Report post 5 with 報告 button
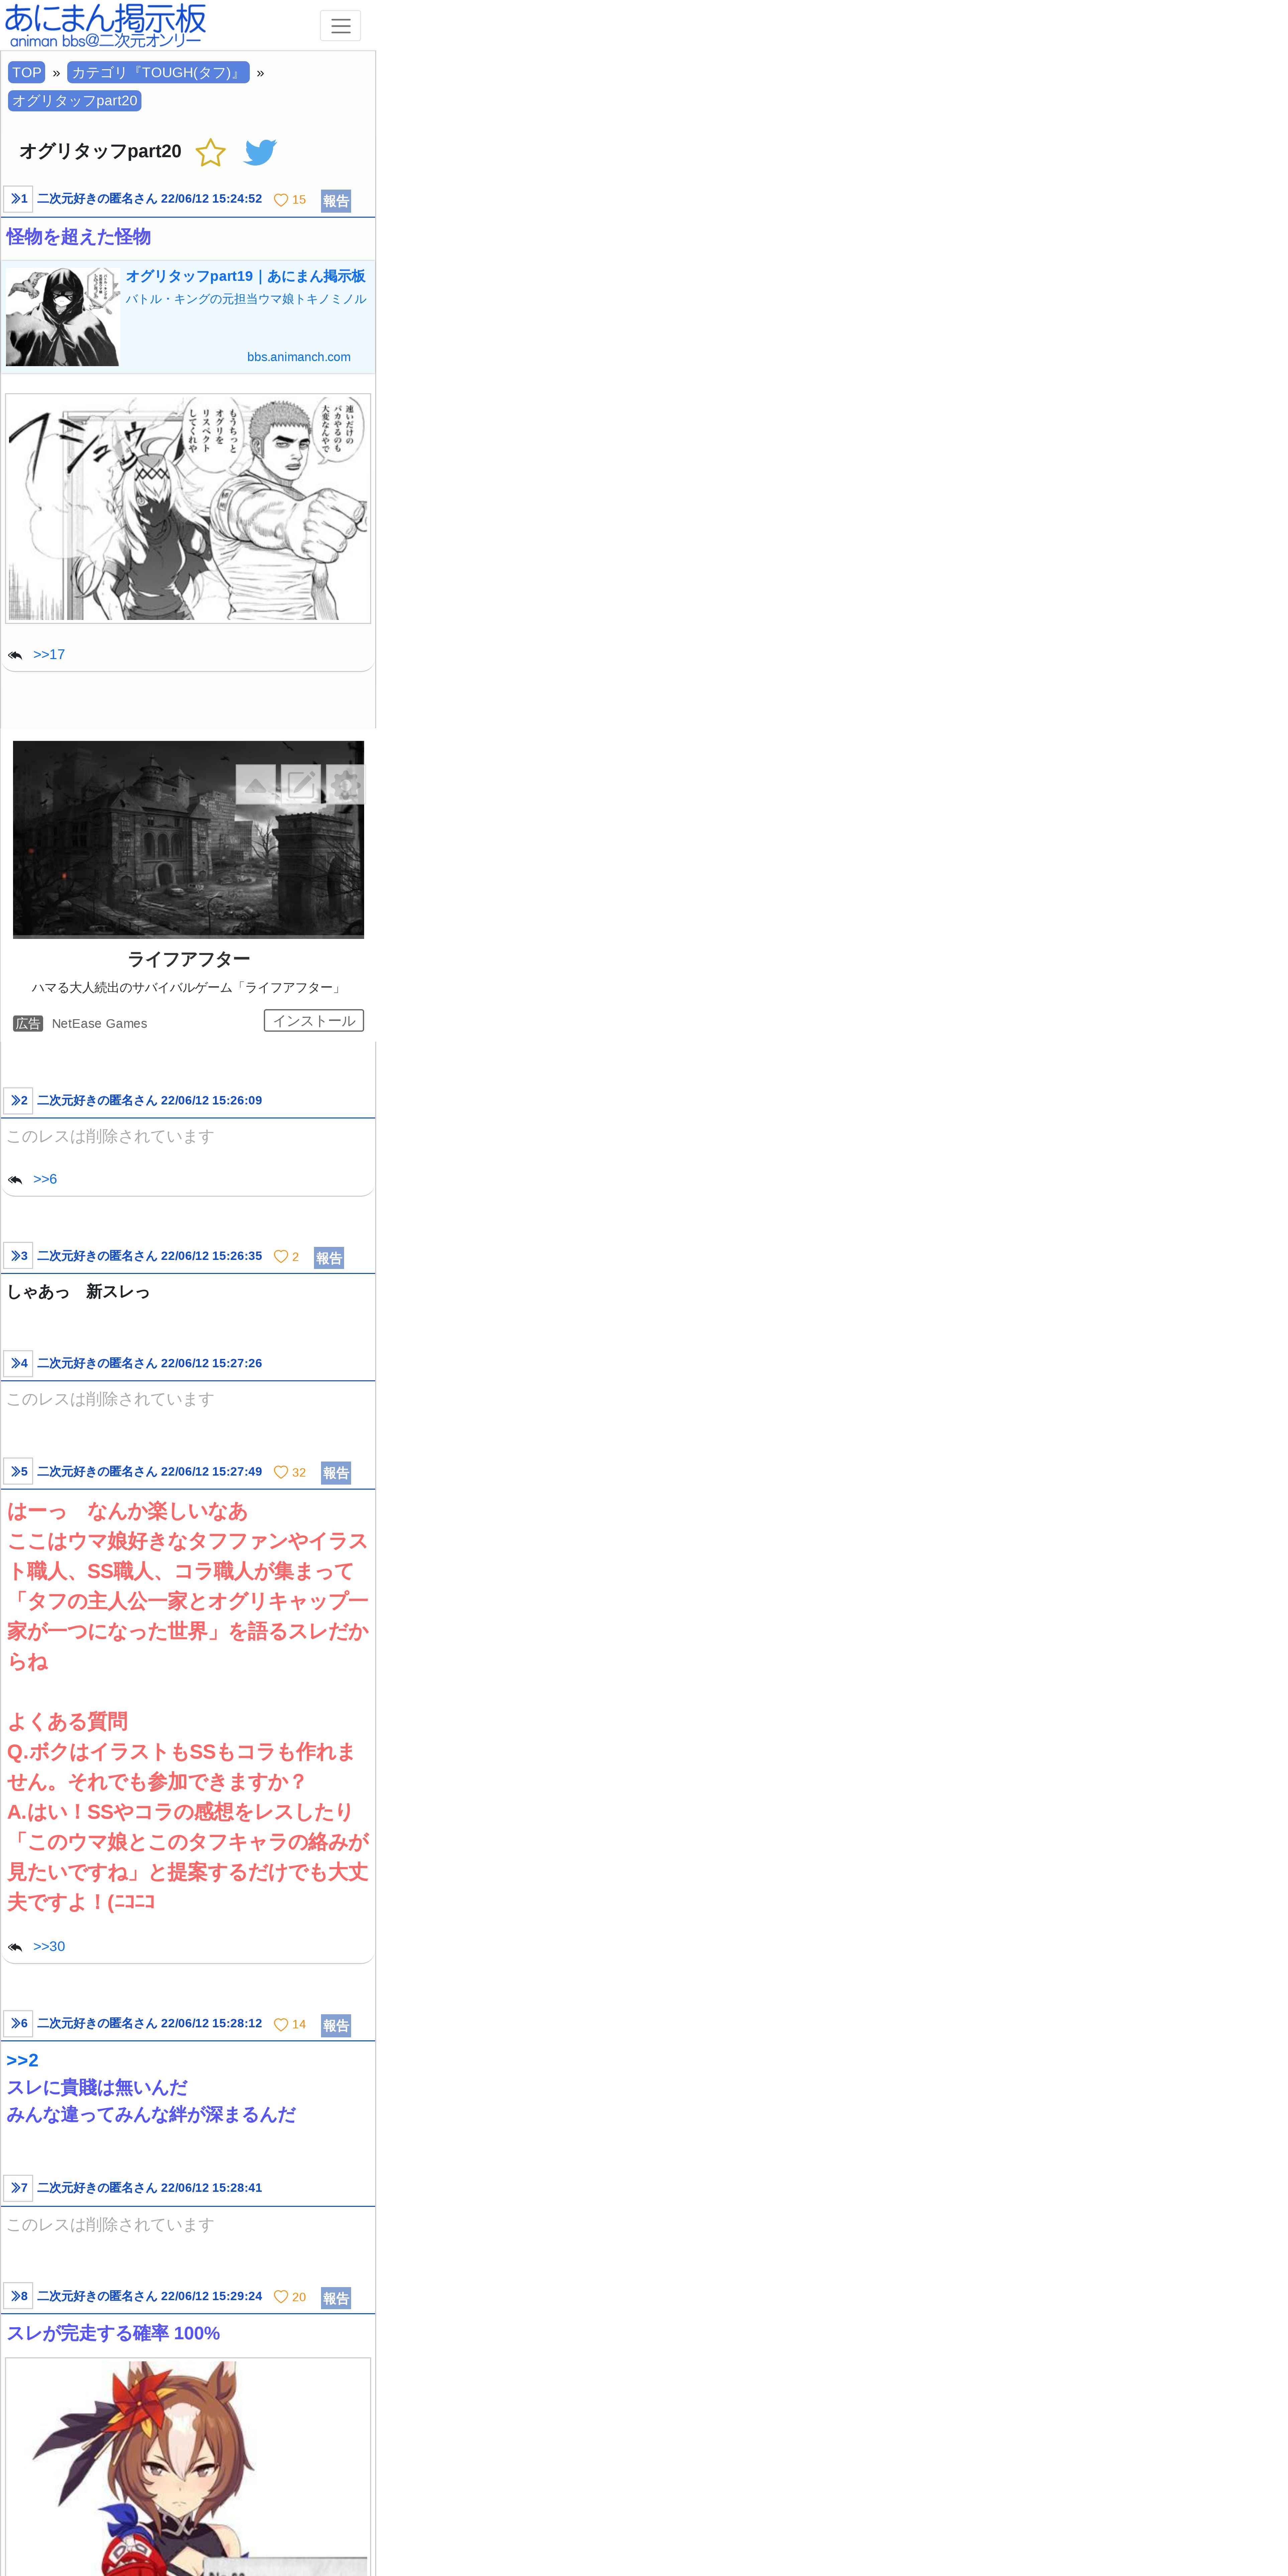1288x2576 pixels. pyautogui.click(x=336, y=1473)
